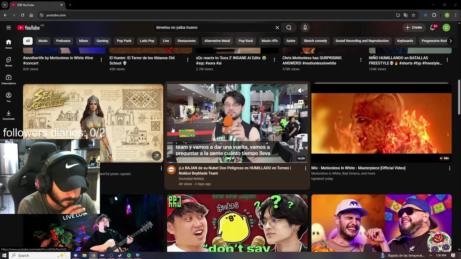Click the Sociedad Nokkoi channel avatar

171,170
